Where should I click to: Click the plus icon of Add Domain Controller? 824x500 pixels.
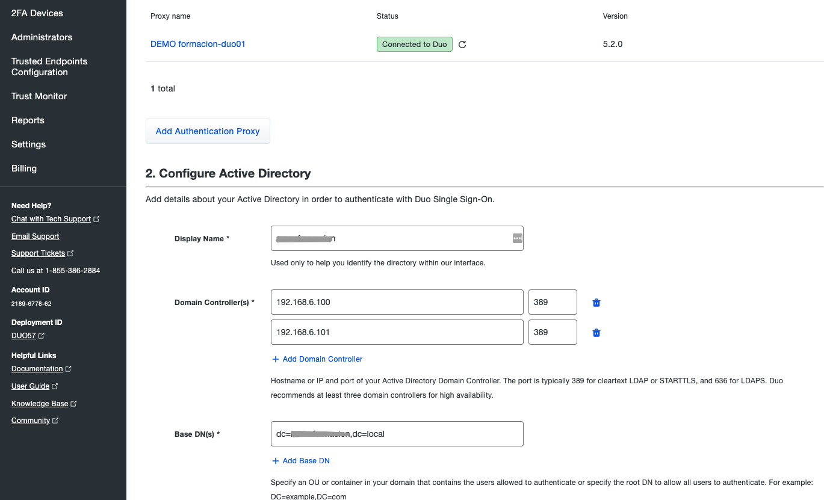point(276,359)
